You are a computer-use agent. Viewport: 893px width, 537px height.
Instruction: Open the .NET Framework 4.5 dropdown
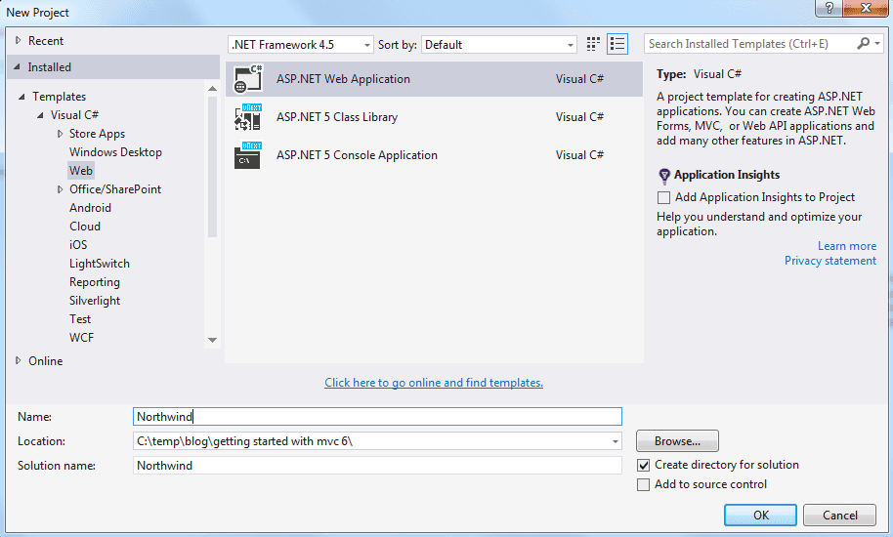(x=301, y=45)
